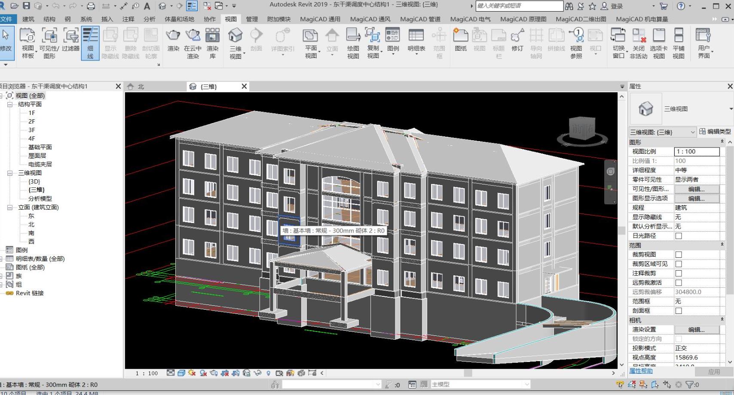Image resolution: width=734 pixels, height=395 pixels.
Task: Toggle the 细线 thin lines tool
Action: 90,43
